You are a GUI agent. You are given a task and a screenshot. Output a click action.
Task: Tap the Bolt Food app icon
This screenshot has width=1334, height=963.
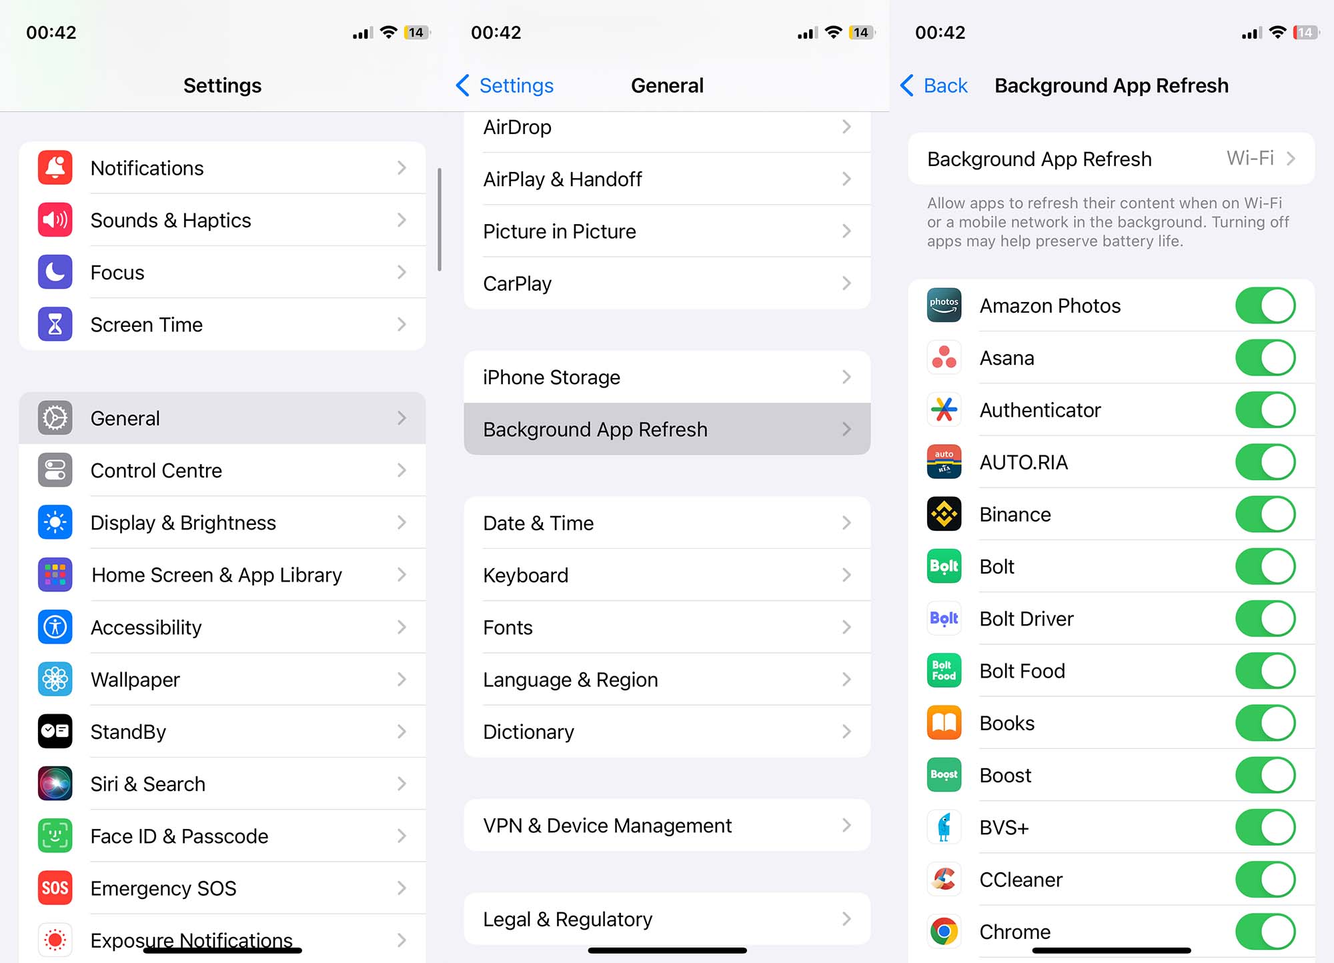pos(942,671)
